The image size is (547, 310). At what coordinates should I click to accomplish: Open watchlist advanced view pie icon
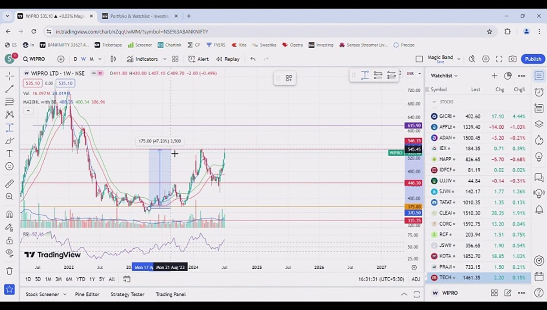click(508, 76)
